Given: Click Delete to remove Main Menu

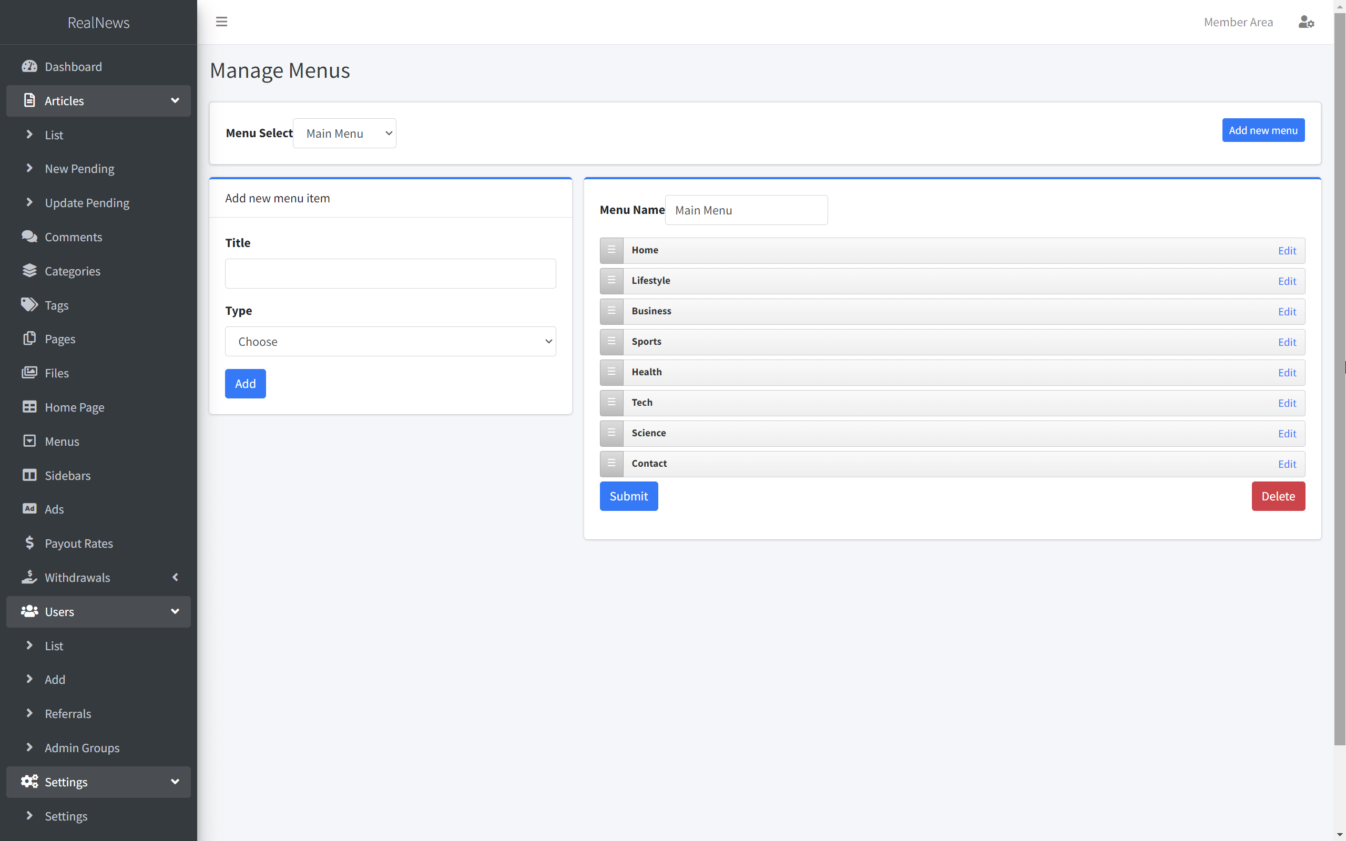Looking at the screenshot, I should pos(1278,496).
